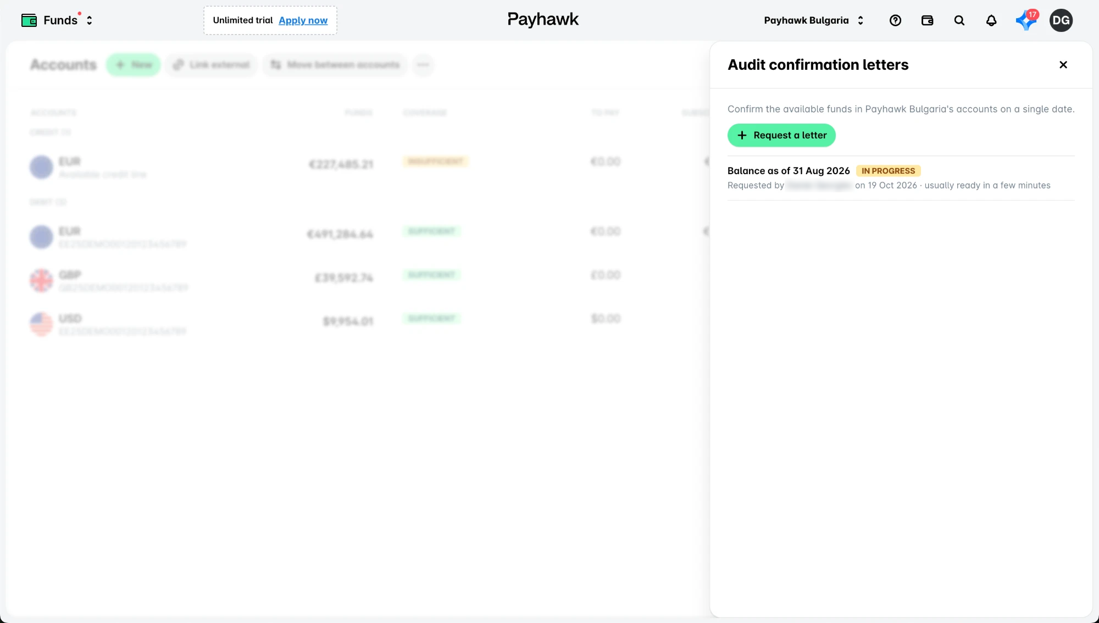The image size is (1099, 623).
Task: Click the GBP flag icon
Action: [x=41, y=280]
